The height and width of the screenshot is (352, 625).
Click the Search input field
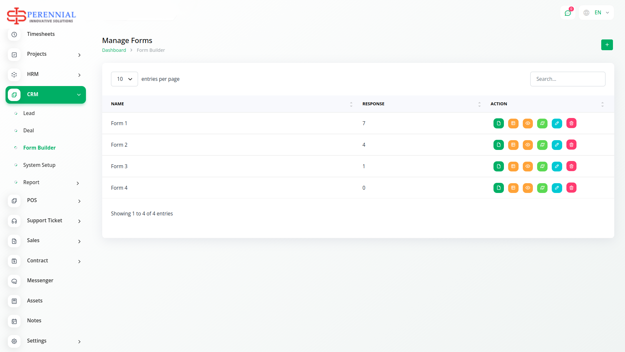click(567, 79)
